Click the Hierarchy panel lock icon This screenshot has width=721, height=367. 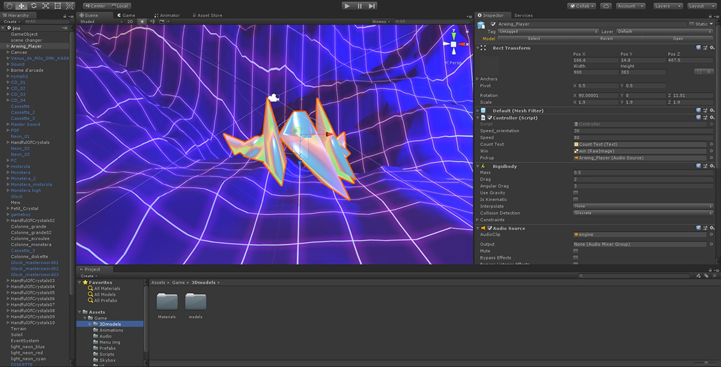(x=64, y=16)
